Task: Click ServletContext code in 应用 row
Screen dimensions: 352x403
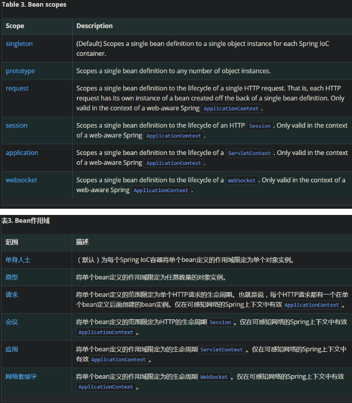Action: [x=222, y=350]
